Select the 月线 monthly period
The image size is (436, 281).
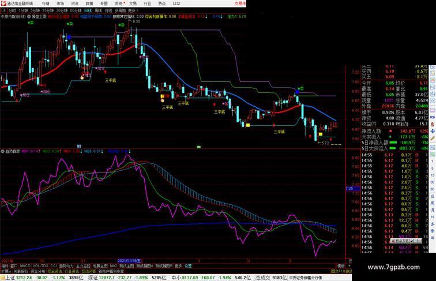point(108,10)
